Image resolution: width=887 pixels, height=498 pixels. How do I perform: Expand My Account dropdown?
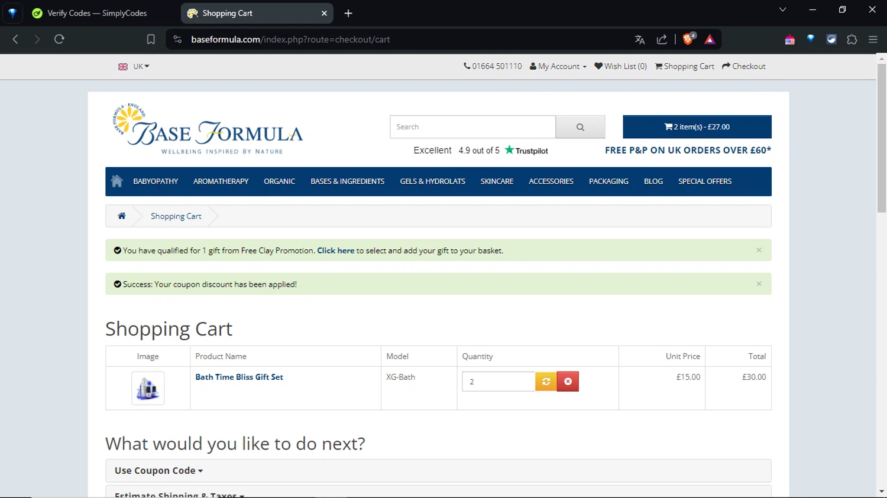[x=558, y=66]
